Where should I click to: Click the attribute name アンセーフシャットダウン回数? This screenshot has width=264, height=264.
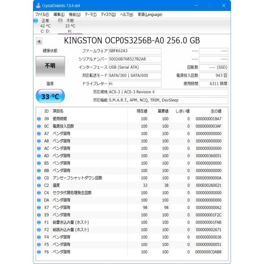[x=77, y=178]
